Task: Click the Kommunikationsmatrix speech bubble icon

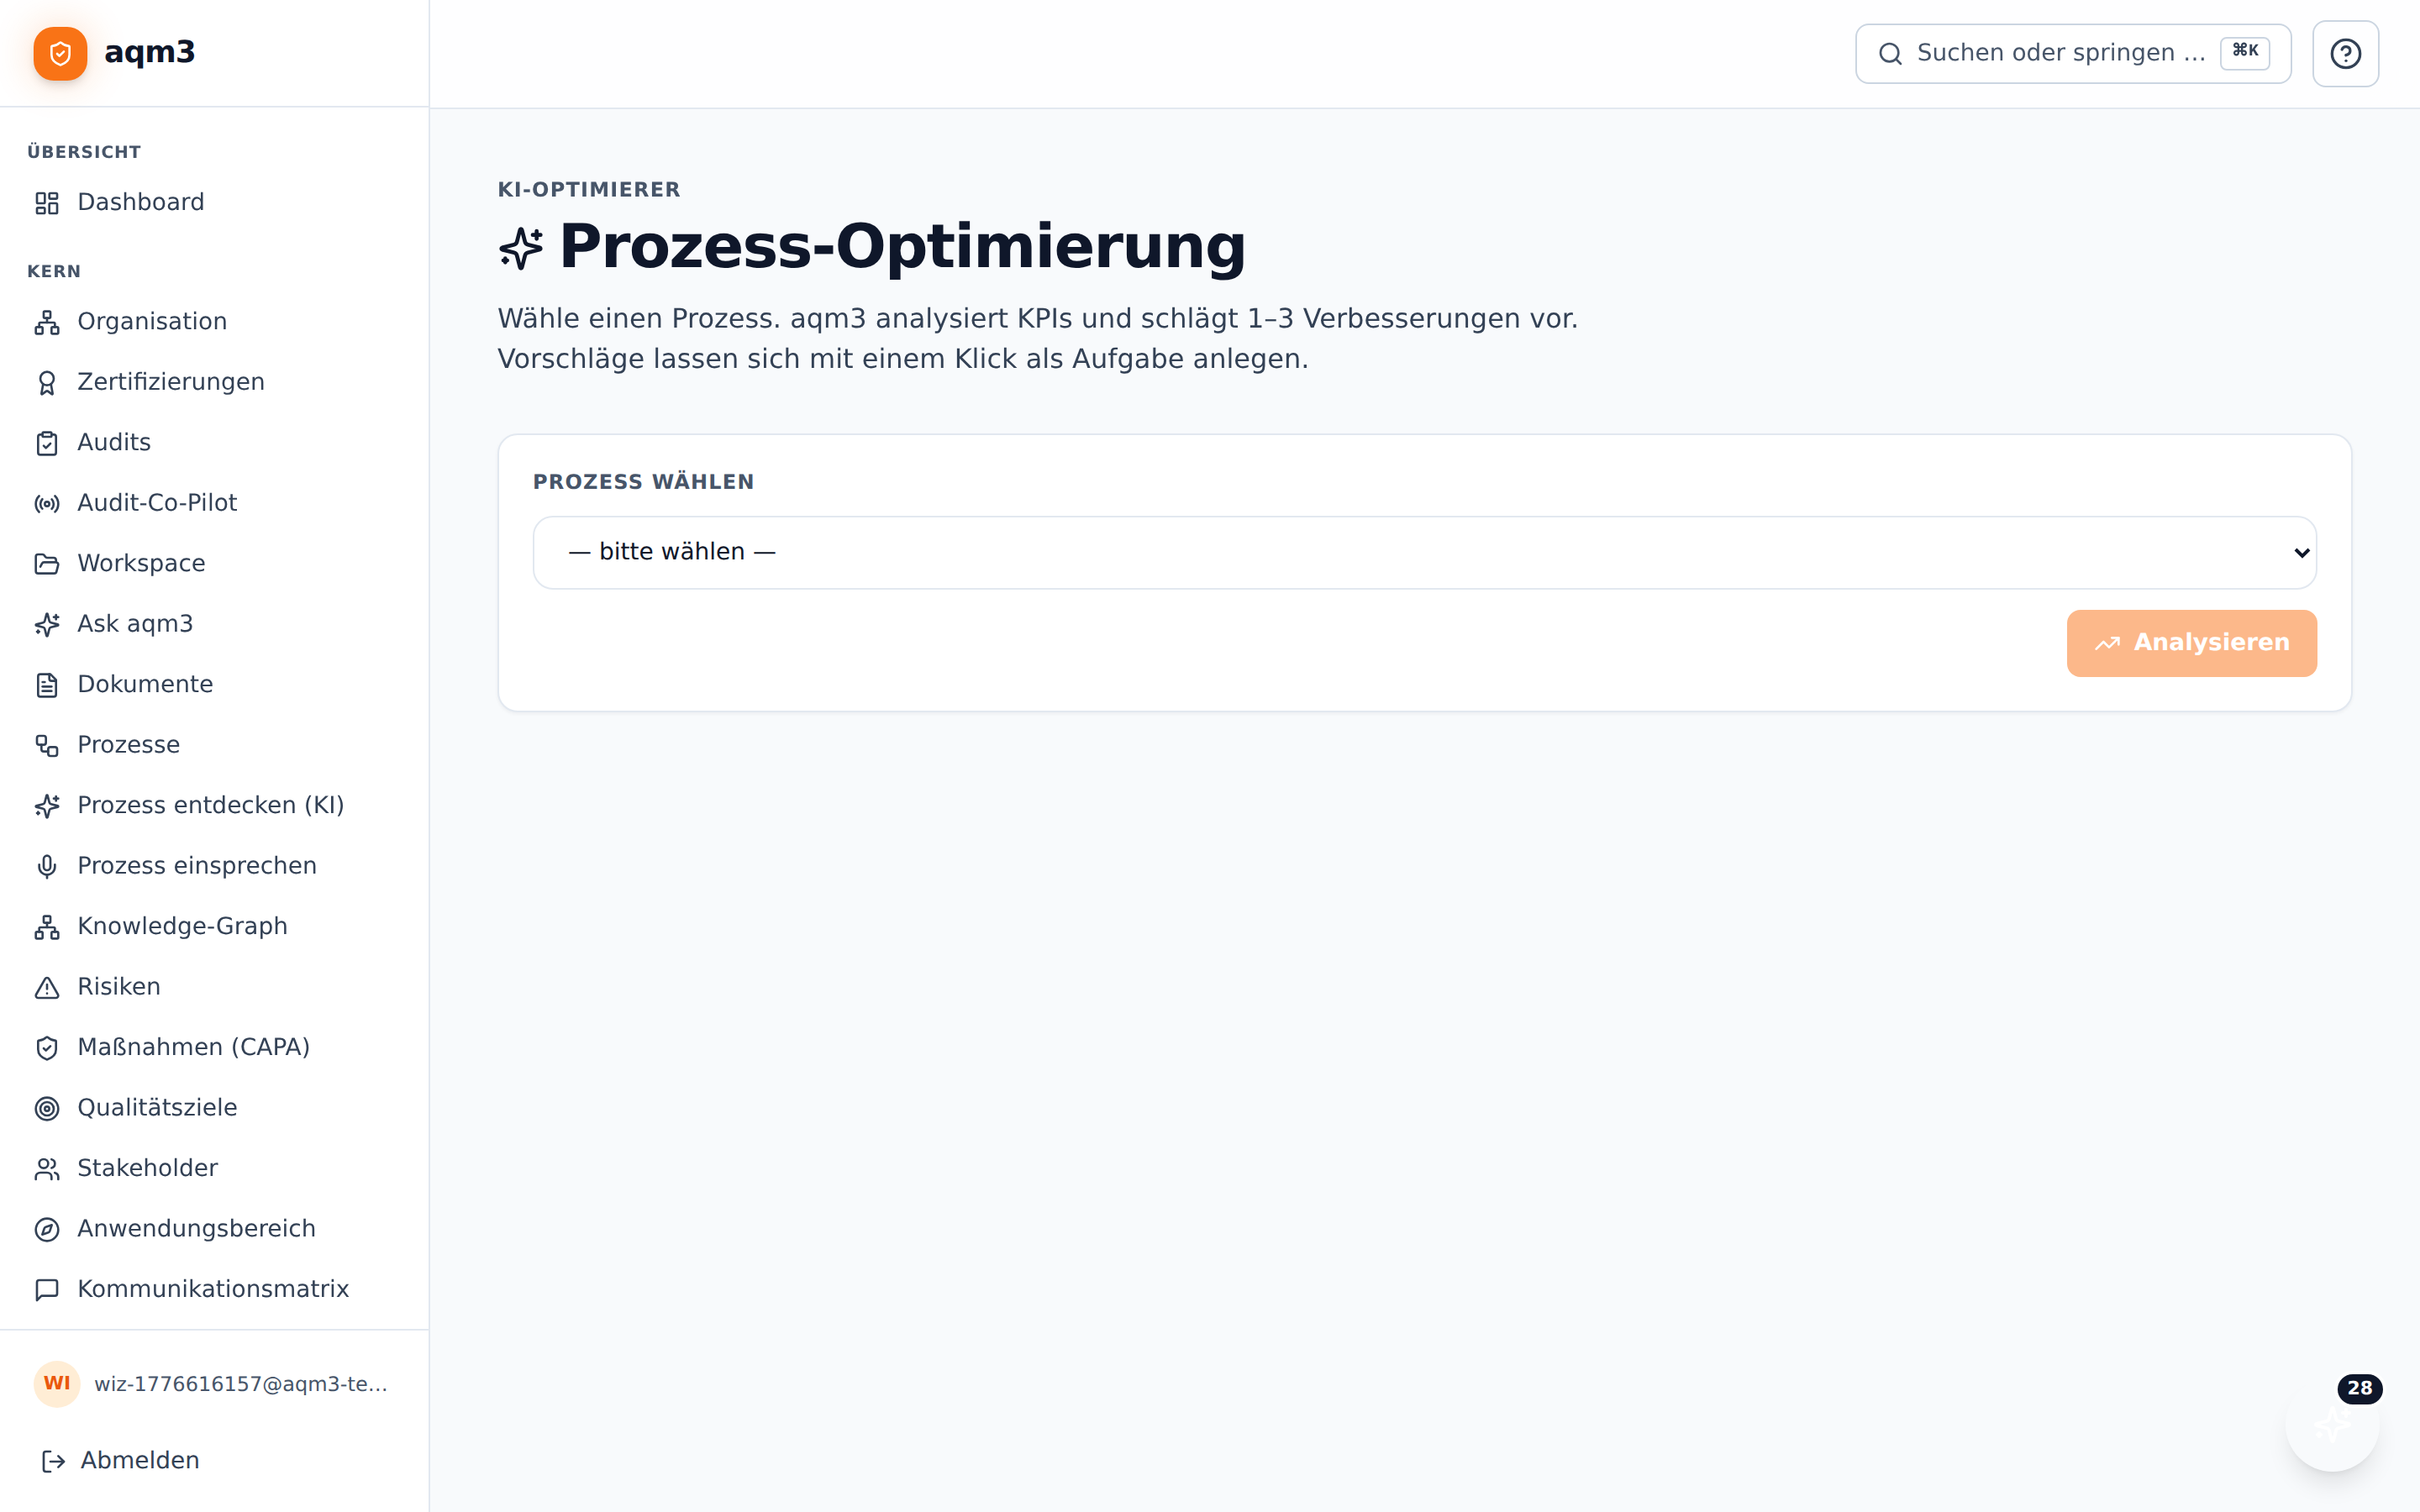Action: click(47, 1290)
